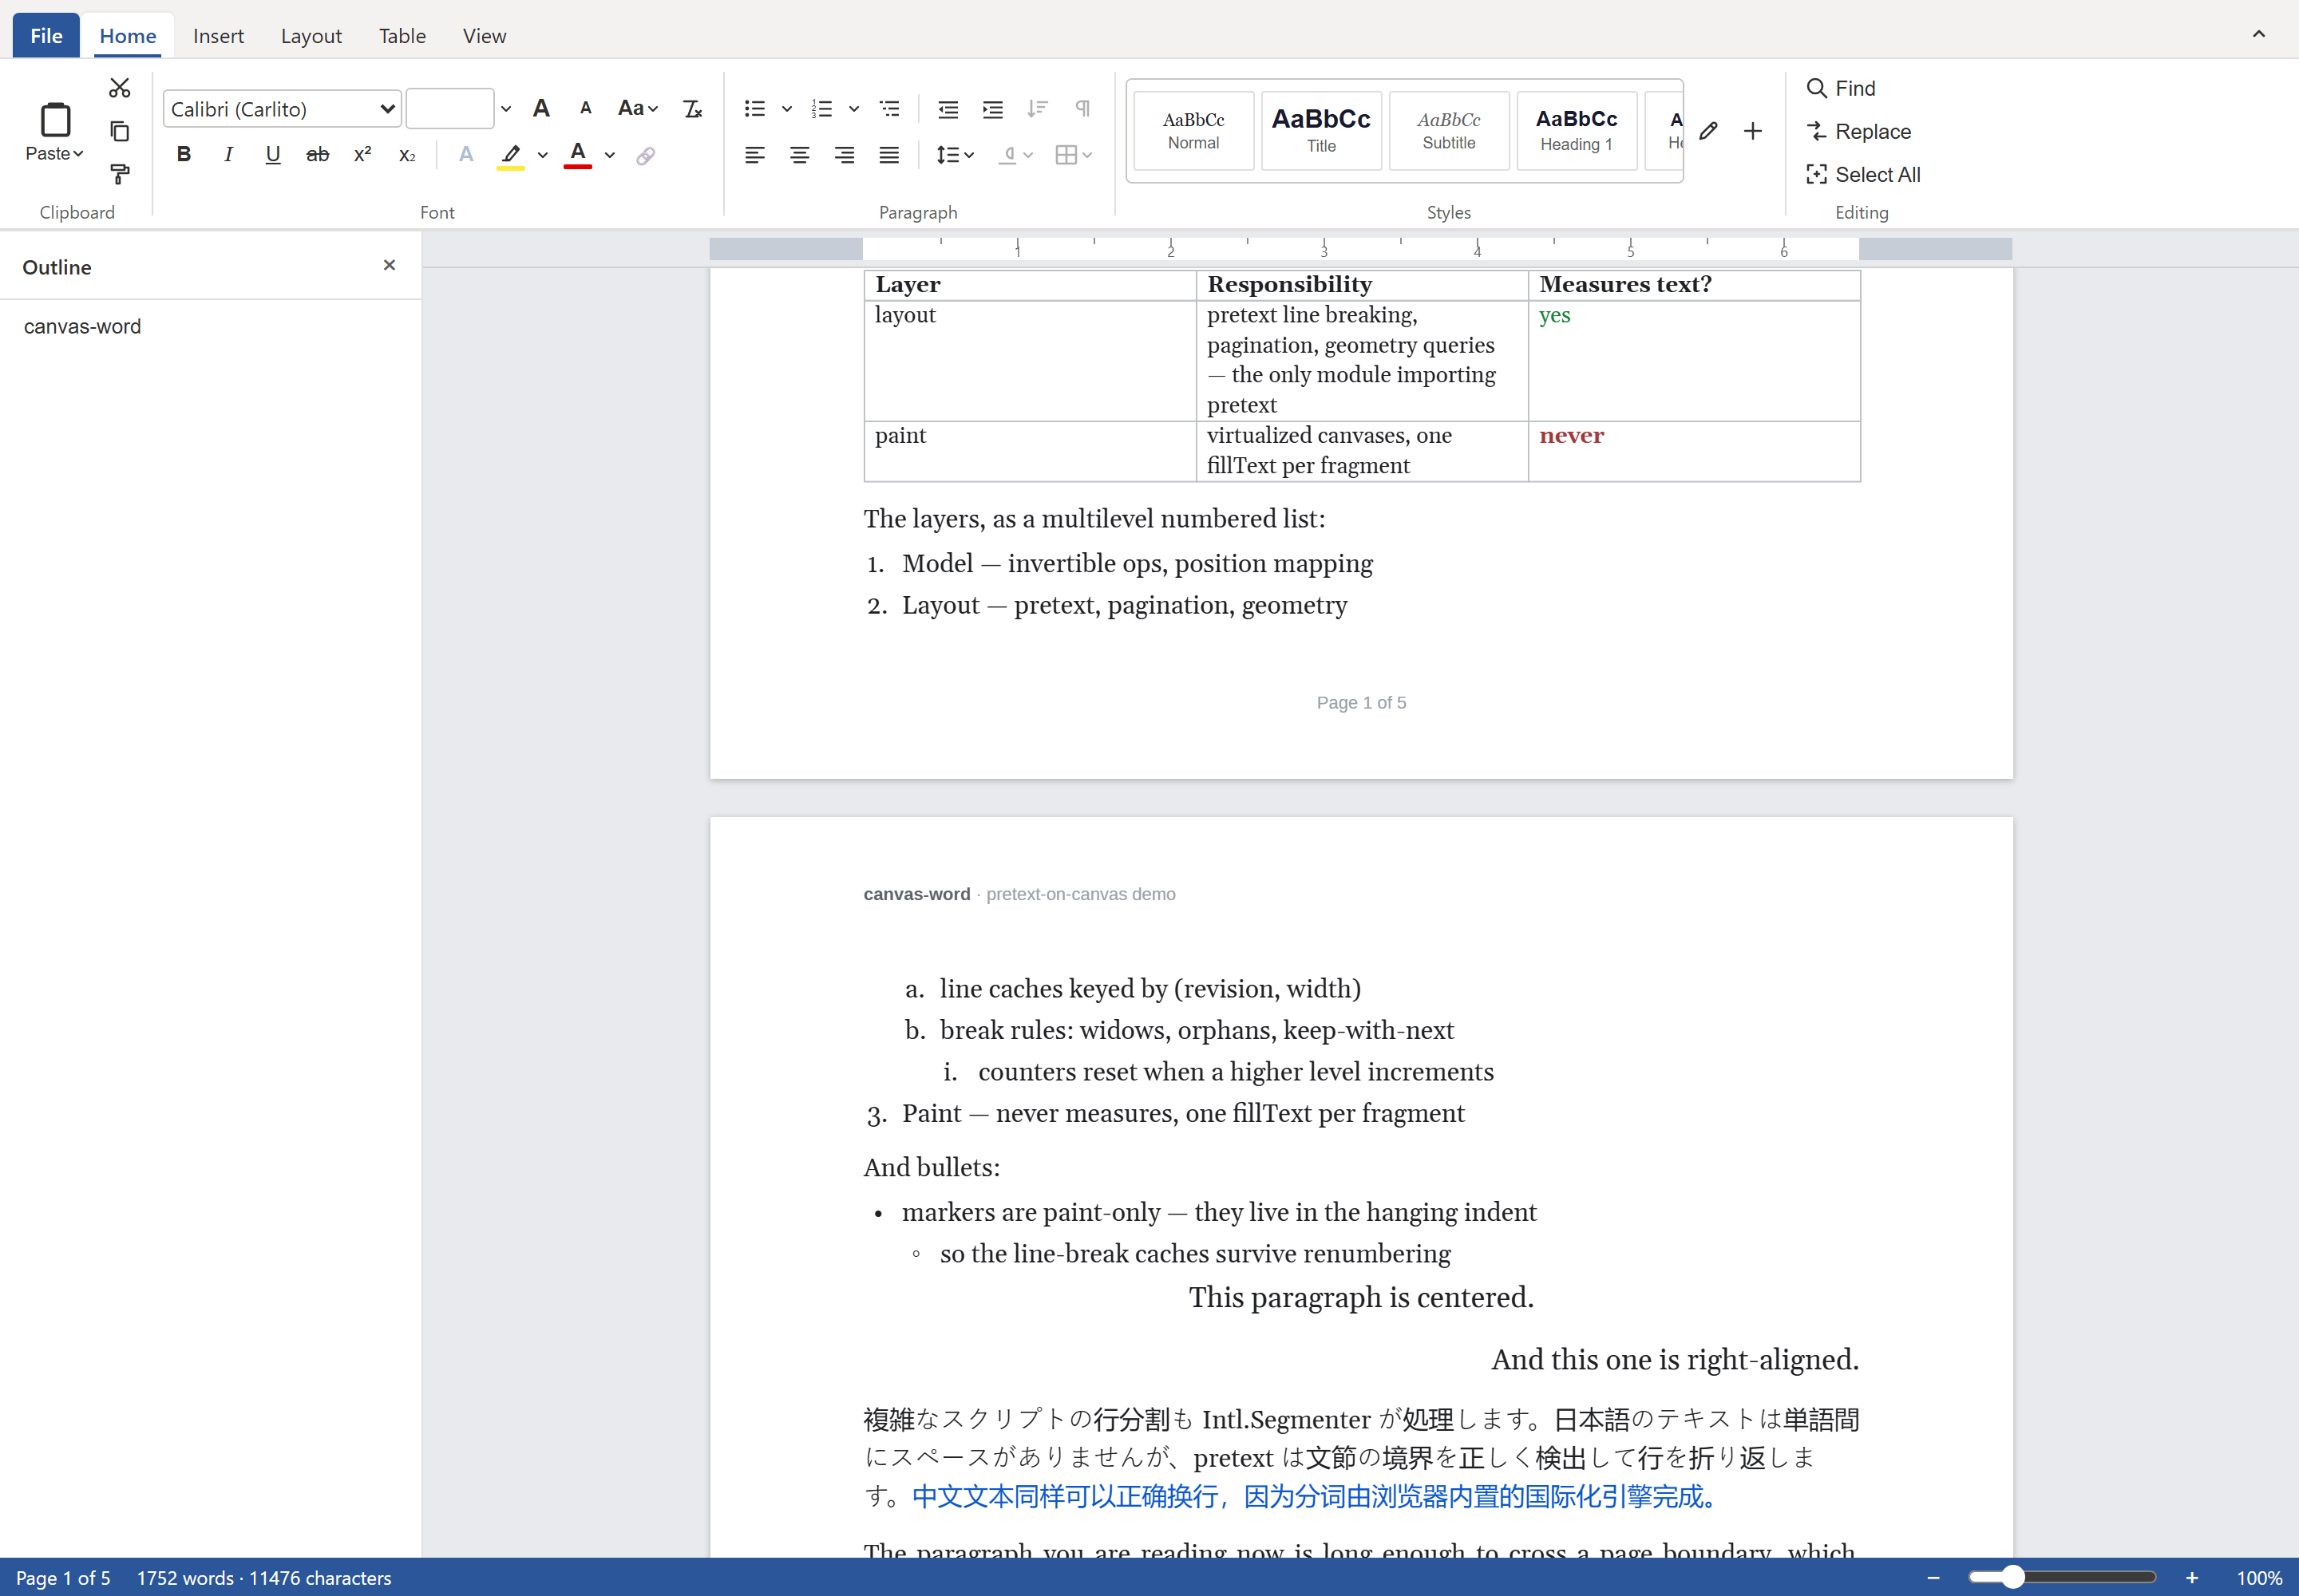Decrease font size with small A
Viewport: 2299px width, 1596px height.
(585, 108)
